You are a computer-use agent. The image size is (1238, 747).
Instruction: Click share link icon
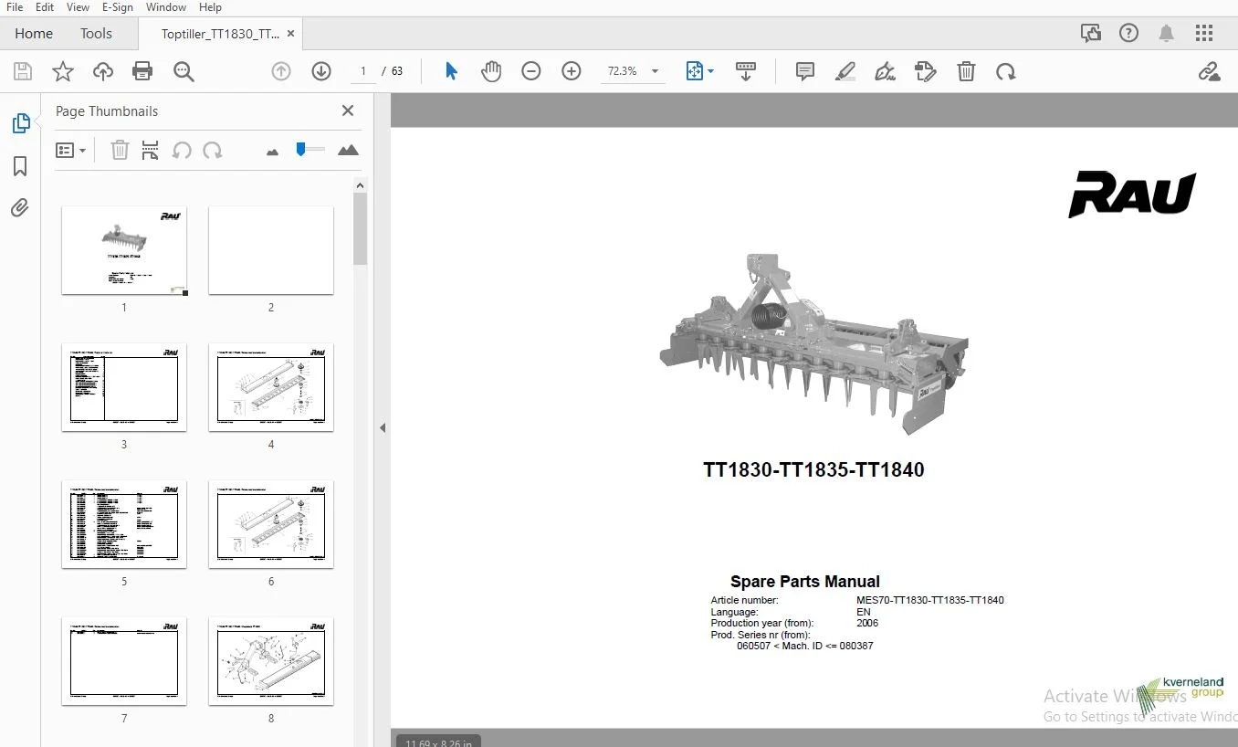click(1209, 71)
